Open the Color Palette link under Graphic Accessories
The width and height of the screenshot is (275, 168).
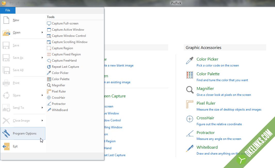click(x=208, y=74)
